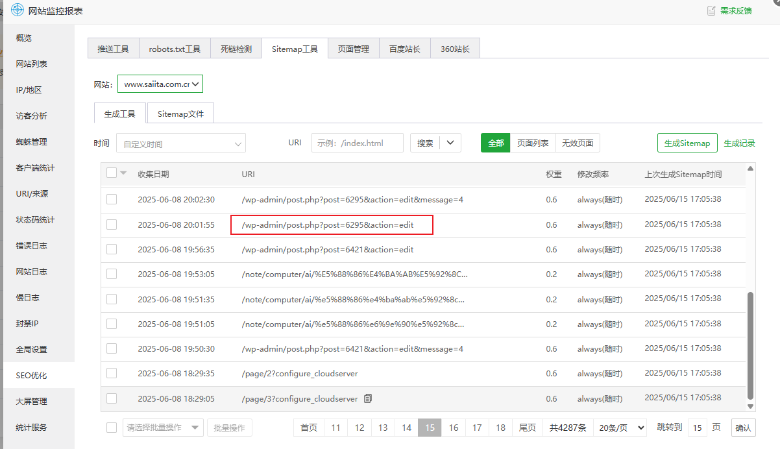Switch to the 死链检测 tab

pos(236,49)
